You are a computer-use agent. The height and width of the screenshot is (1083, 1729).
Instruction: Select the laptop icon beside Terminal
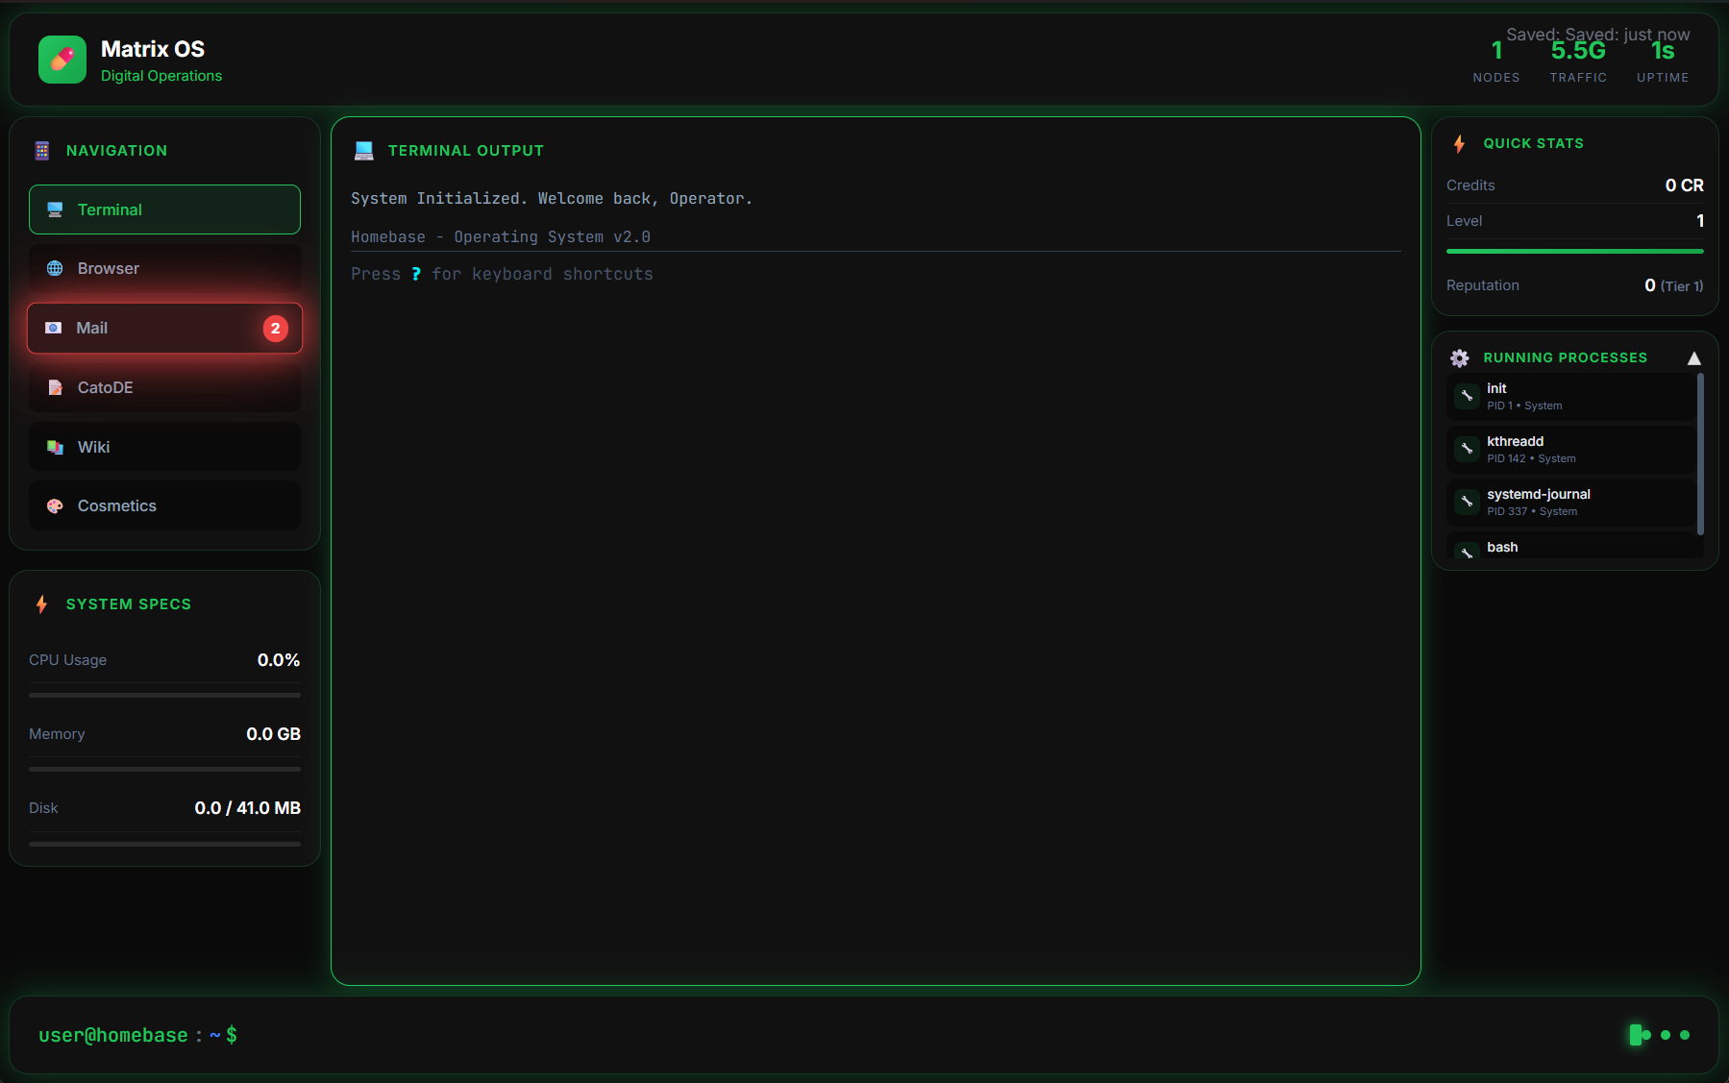coord(55,209)
